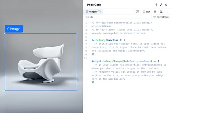Image resolution: width=206 pixels, height=113 pixels.
Task: Run the widget code
Action: (146, 12)
